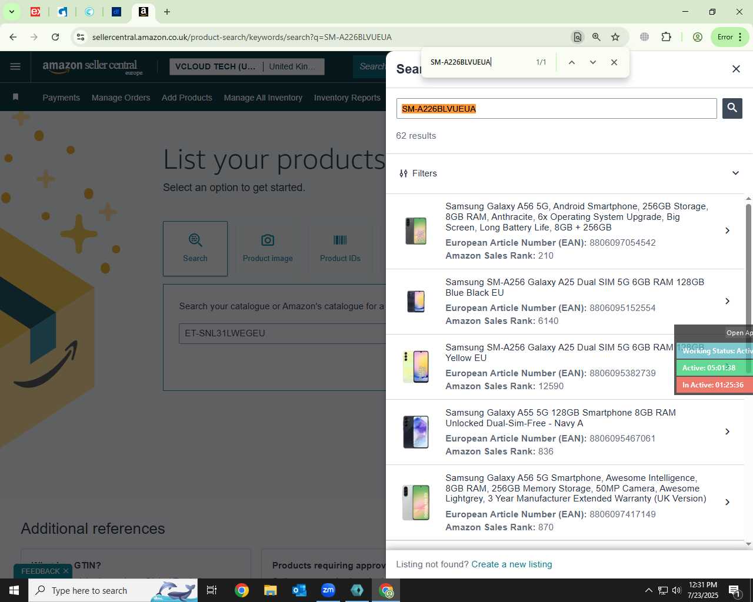Open the Galaxy A25 Blue Black result chevron
This screenshot has height=602, width=753.
click(x=727, y=301)
